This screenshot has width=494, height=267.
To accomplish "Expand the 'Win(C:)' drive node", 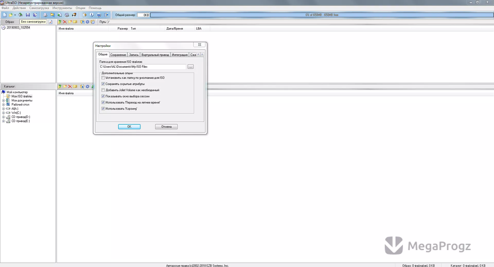I will click(4, 113).
